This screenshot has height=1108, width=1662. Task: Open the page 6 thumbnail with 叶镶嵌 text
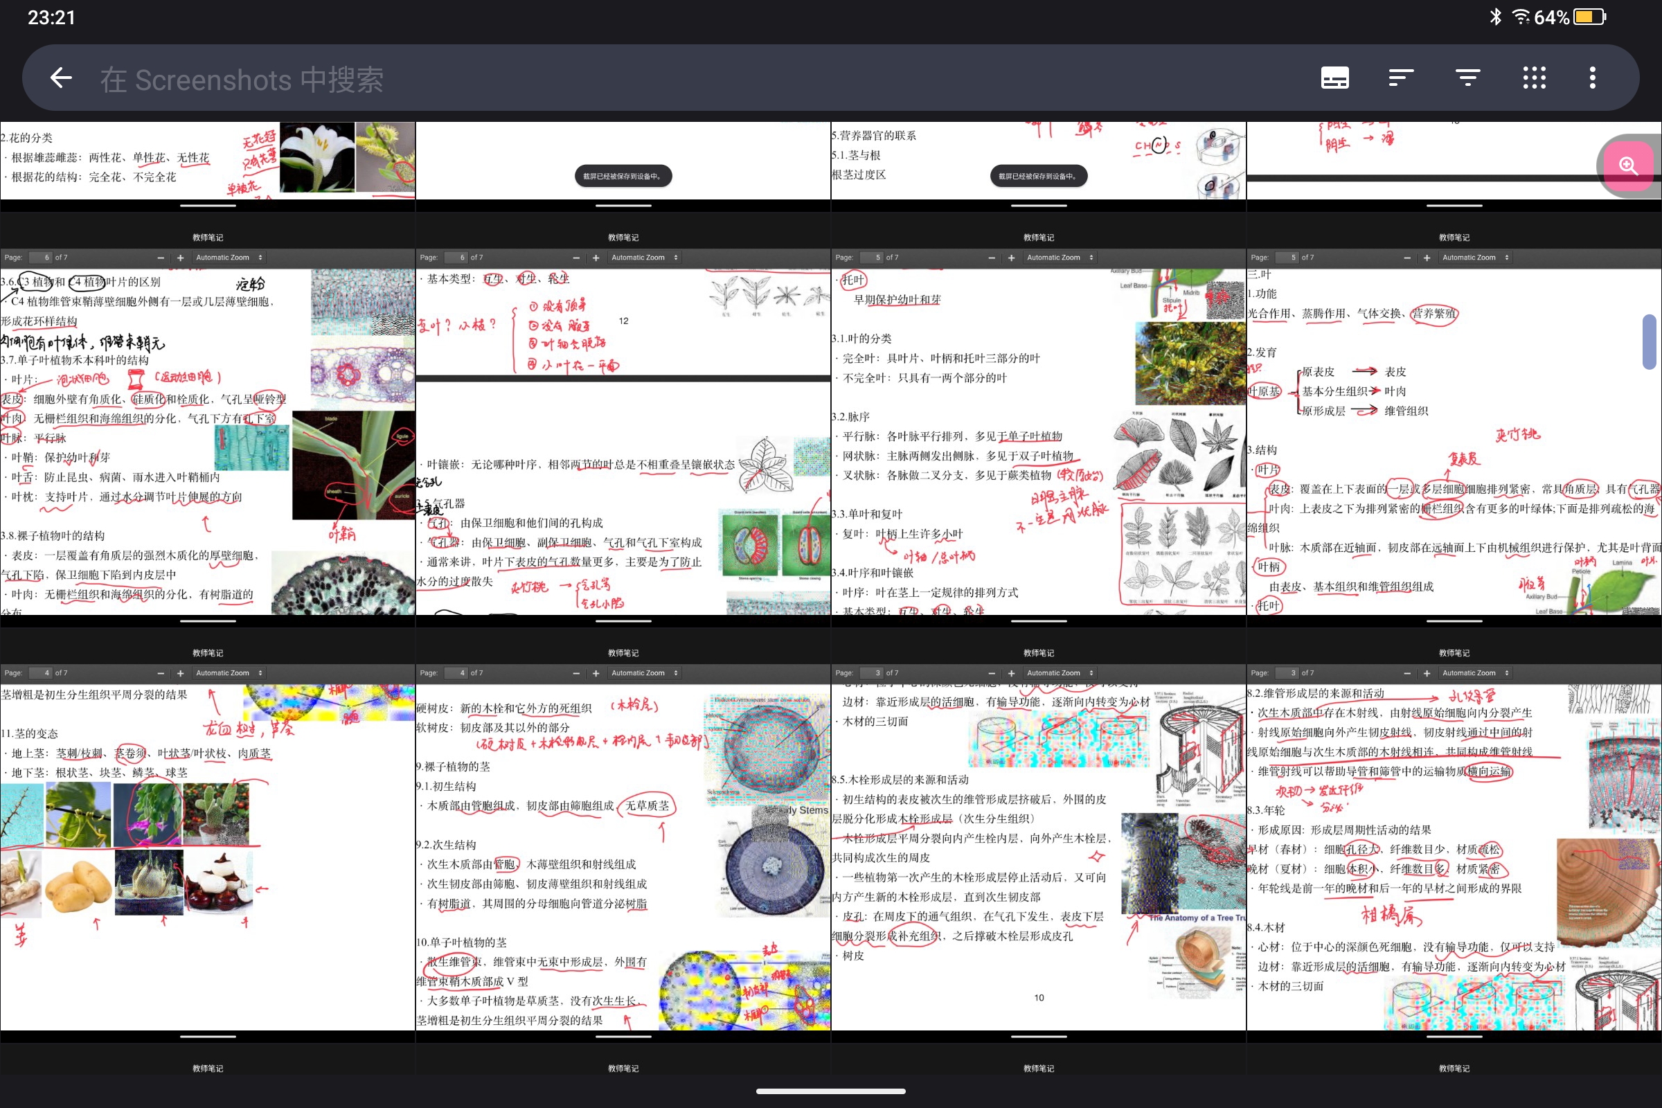pyautogui.click(x=623, y=420)
